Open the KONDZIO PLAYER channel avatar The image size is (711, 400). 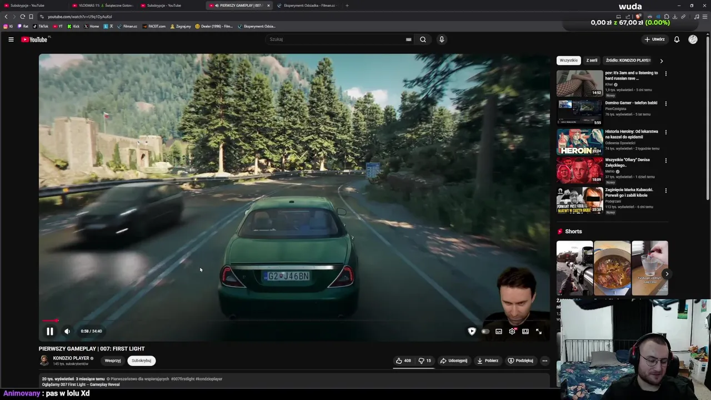(x=44, y=361)
